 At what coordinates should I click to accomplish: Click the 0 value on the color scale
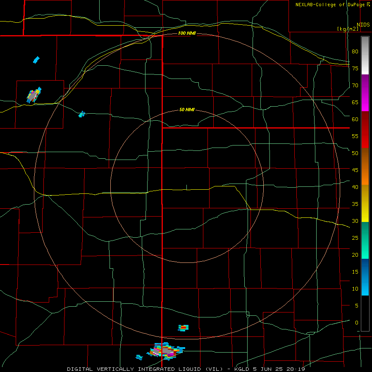click(x=356, y=322)
